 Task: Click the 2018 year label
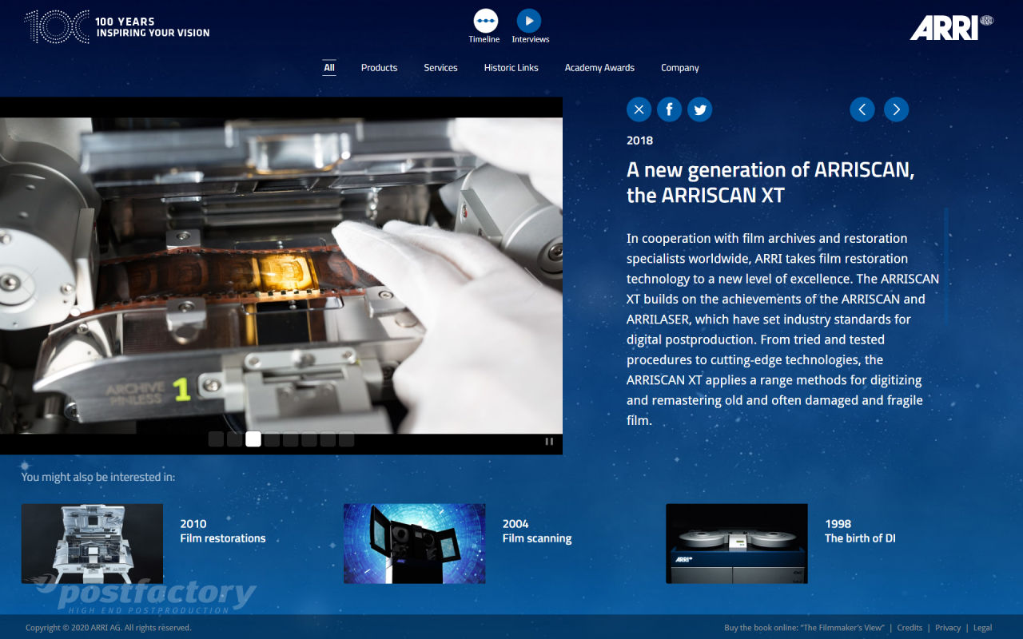coord(639,141)
